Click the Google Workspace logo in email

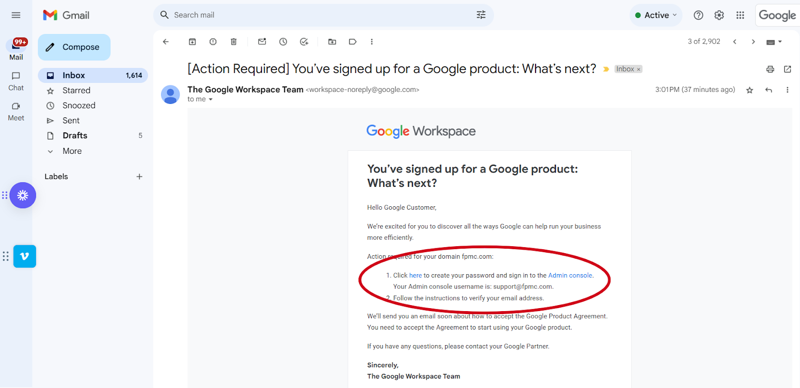pyautogui.click(x=421, y=131)
